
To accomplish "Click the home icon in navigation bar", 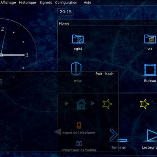I will (x=81, y=104).
